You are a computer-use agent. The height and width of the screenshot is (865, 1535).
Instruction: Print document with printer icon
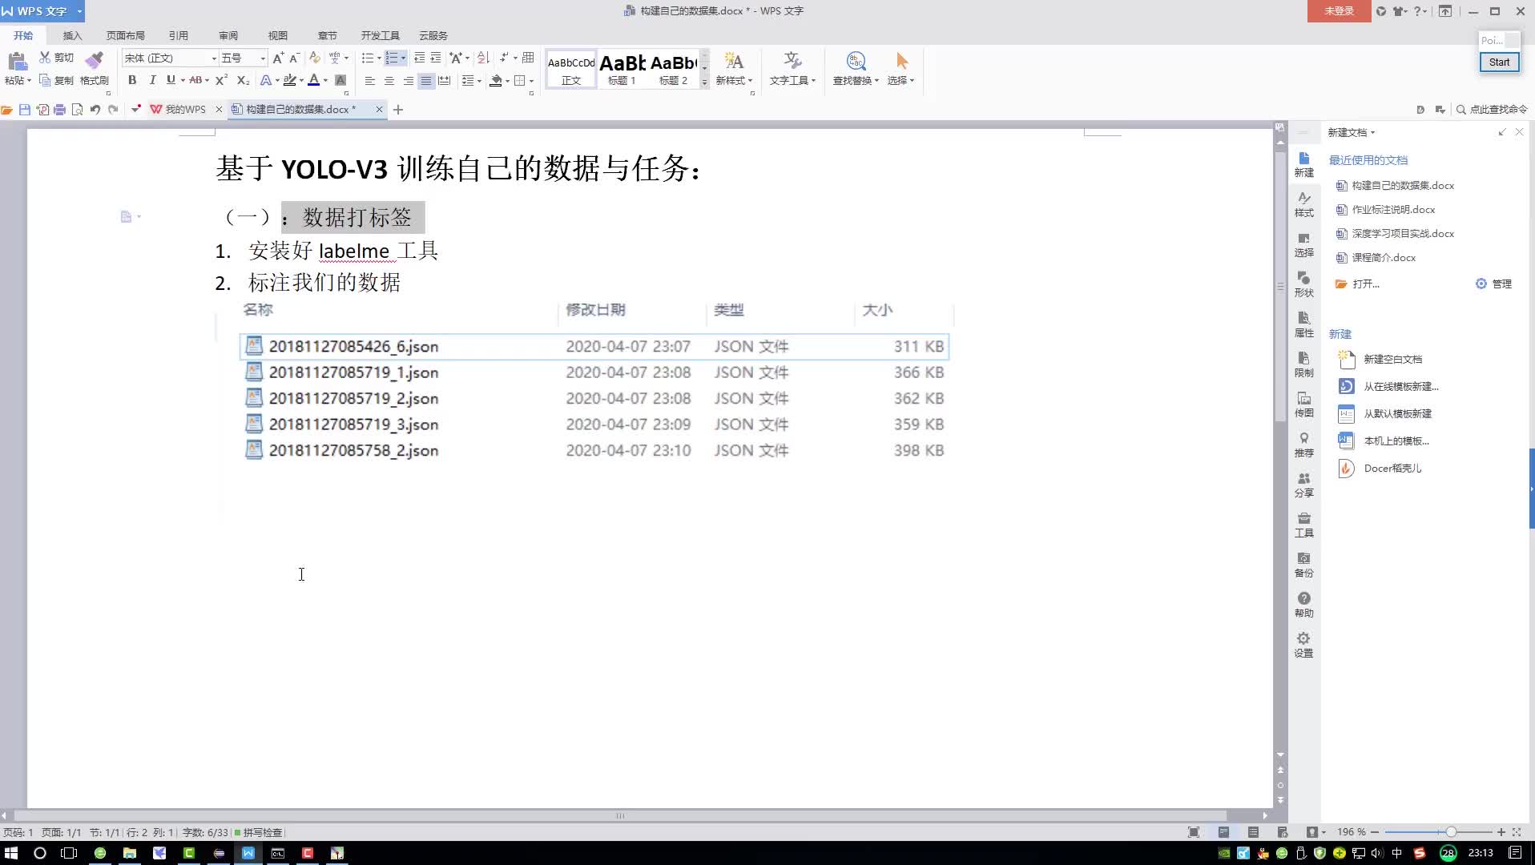pos(60,110)
